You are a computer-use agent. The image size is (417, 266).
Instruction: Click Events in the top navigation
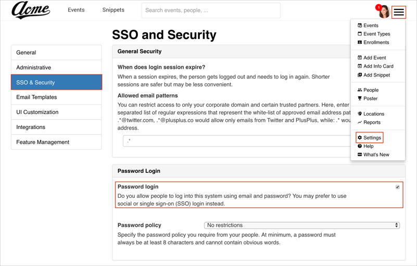point(76,10)
